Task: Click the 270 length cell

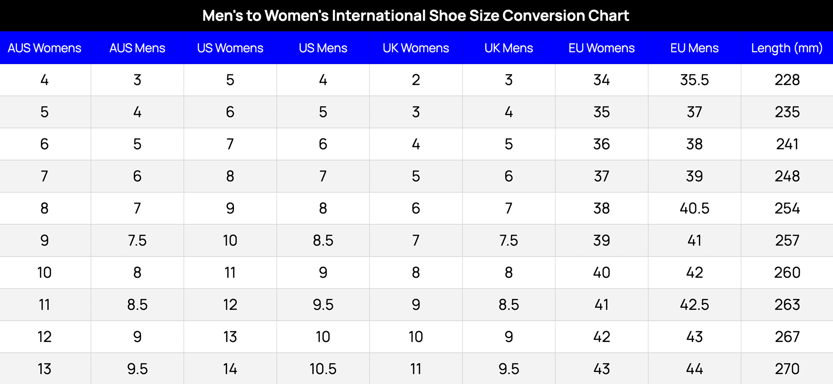Action: 787,369
